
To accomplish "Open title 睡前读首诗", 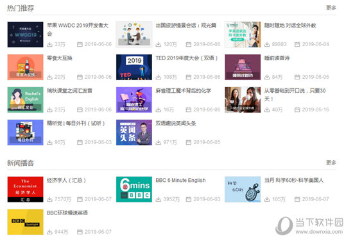I will pos(277,58).
